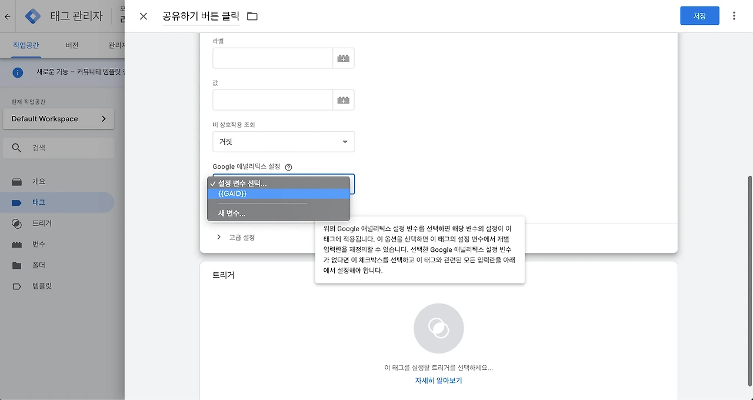Choose 새 변수... from the list
753x400 pixels.
tap(279, 213)
